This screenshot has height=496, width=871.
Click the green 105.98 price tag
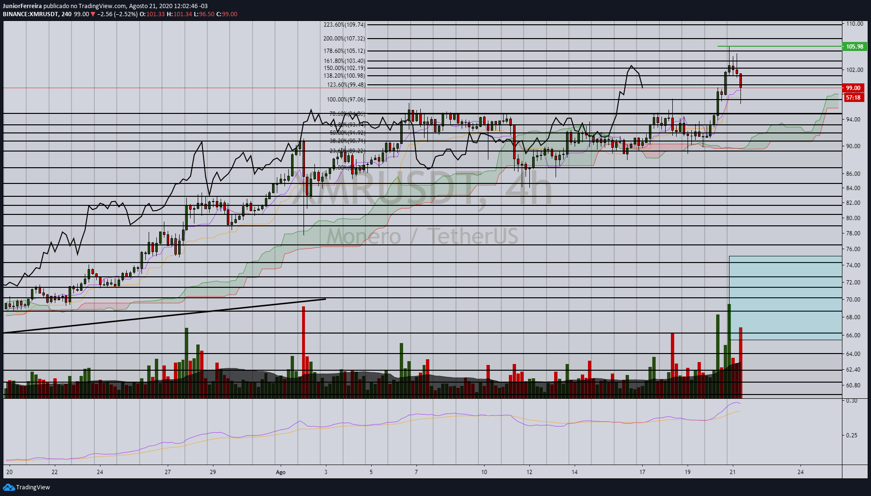click(854, 47)
